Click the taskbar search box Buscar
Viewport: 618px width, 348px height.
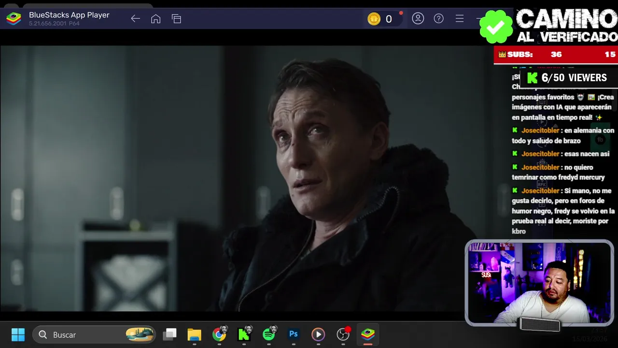95,334
